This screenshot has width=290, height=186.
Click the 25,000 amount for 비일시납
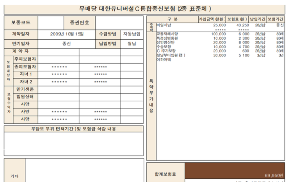click(x=219, y=25)
